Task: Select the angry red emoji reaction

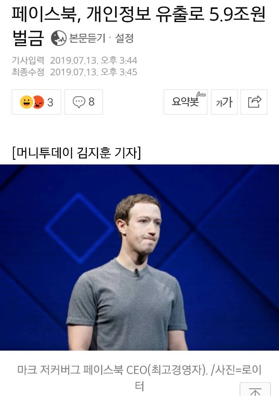Action: [x=38, y=102]
